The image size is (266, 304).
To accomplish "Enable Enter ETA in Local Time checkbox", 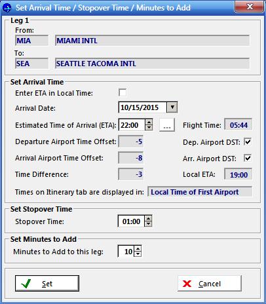I will pos(123,92).
